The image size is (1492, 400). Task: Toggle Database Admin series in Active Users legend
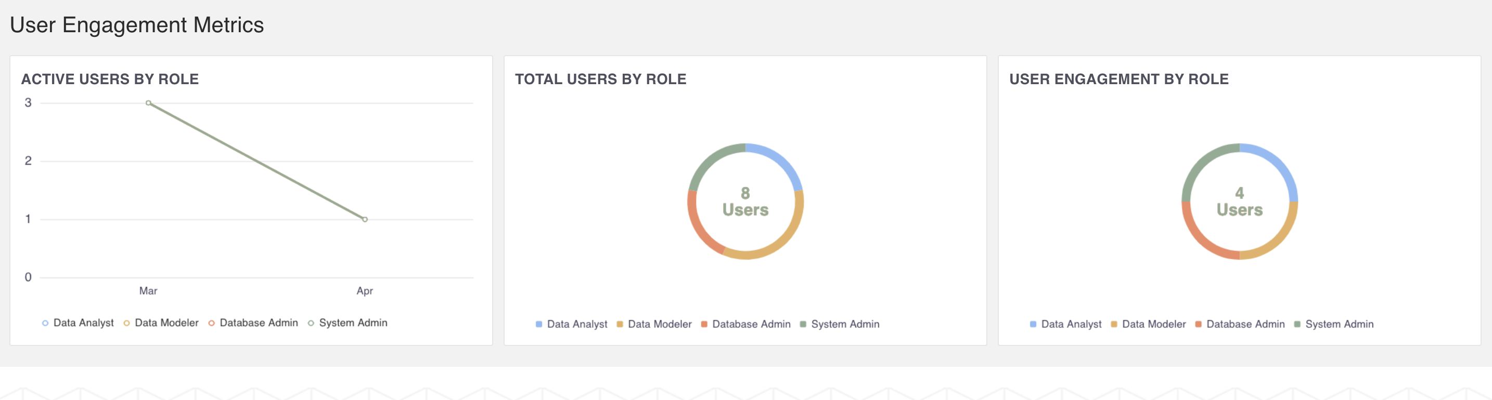[x=253, y=323]
